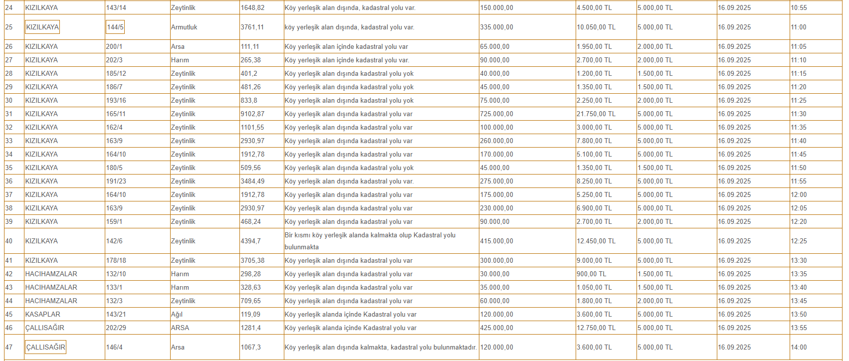Screen dimensions: 849x361
Task: Select parcel 193/16
Action: [116, 100]
